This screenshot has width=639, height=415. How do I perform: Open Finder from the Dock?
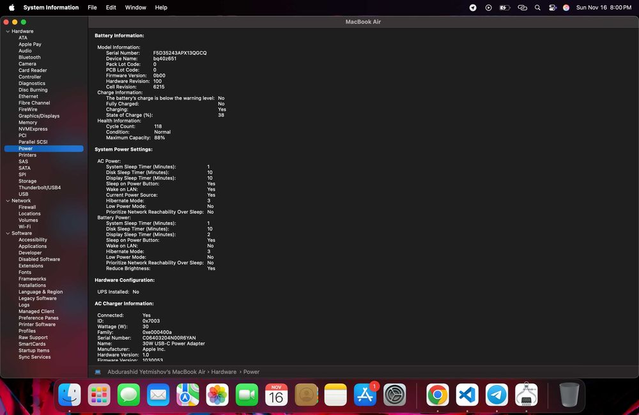(70, 395)
